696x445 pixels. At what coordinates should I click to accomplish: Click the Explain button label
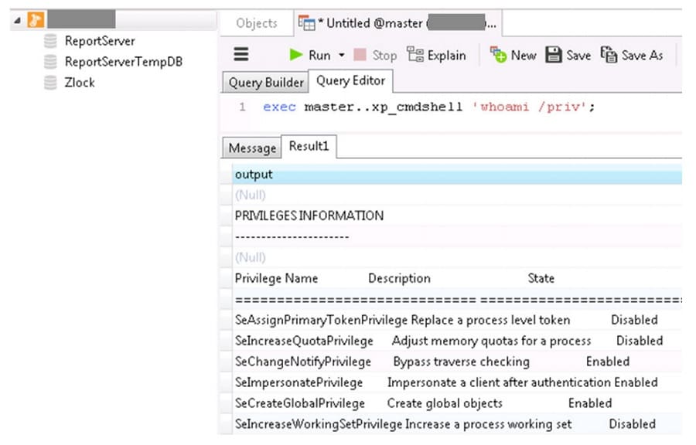pyautogui.click(x=446, y=56)
